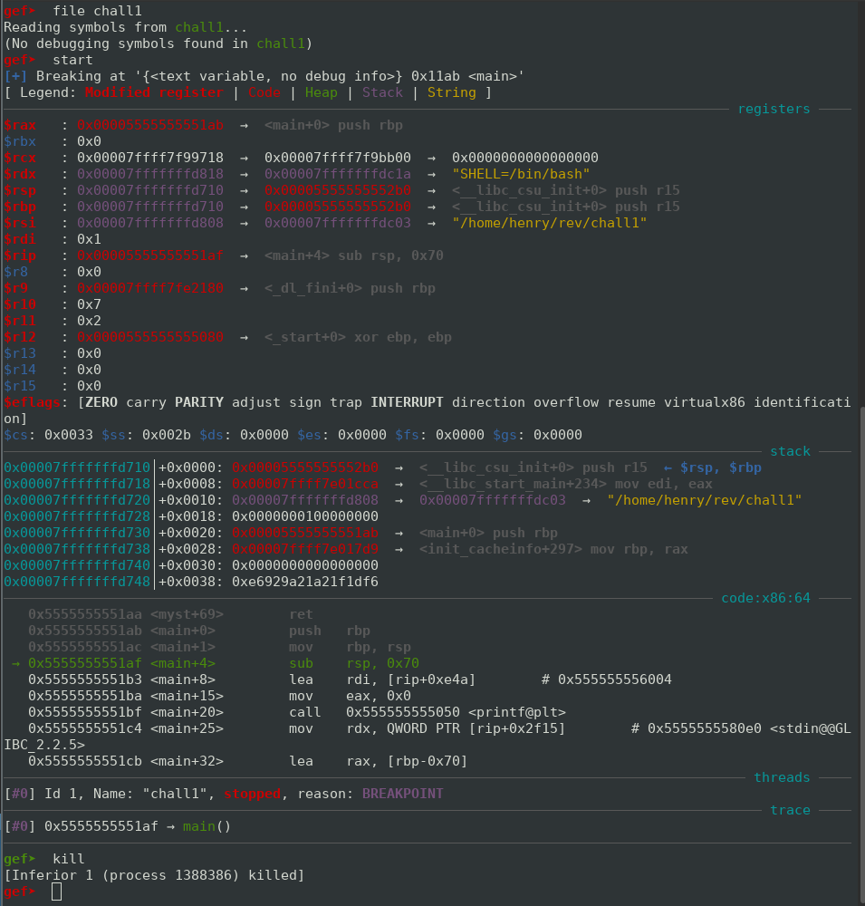The width and height of the screenshot is (865, 906).
Task: Click the $rip register name
Action: coord(20,255)
